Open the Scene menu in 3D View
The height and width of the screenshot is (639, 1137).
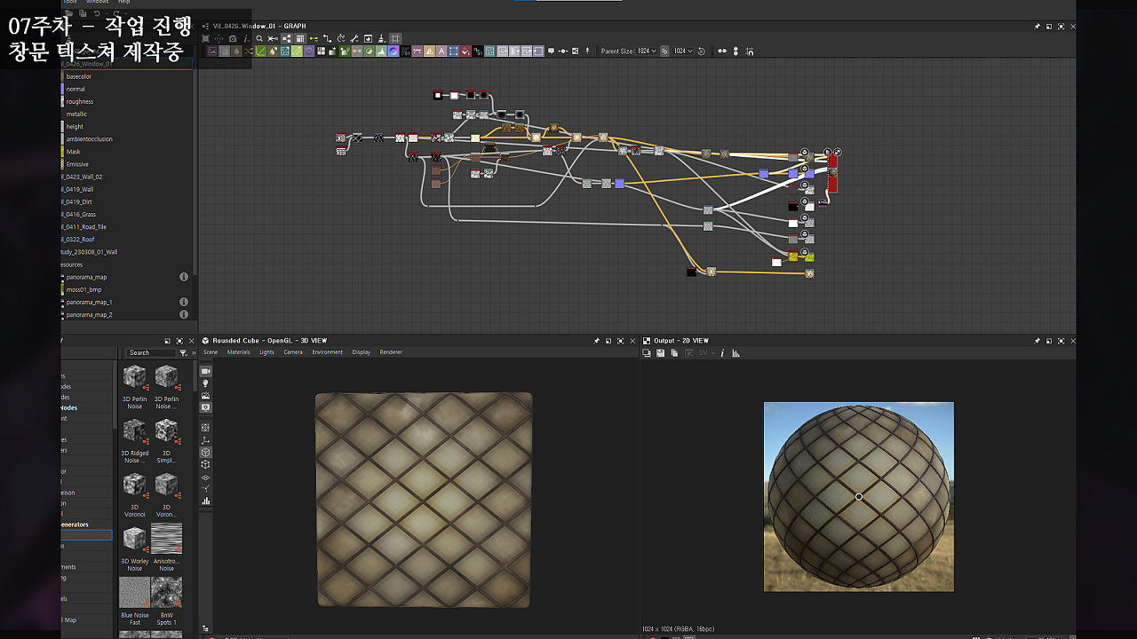[x=211, y=352]
